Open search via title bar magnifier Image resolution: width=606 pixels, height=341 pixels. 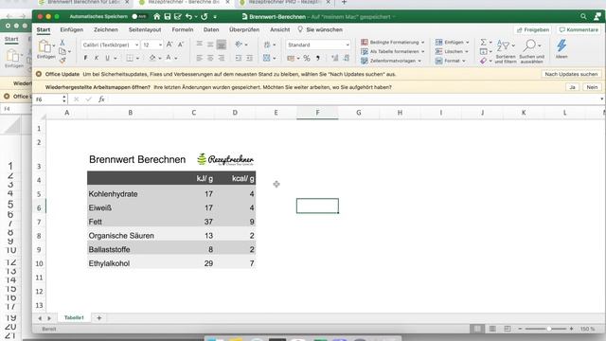point(583,17)
